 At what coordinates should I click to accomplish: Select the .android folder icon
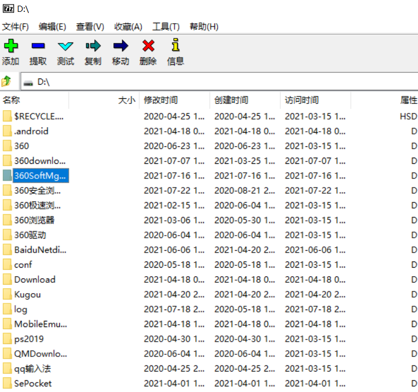pyautogui.click(x=7, y=131)
